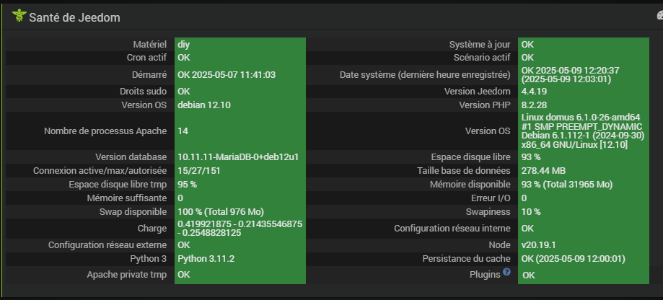The width and height of the screenshot is (663, 300).
Task: Click 'Linux domus 6.1.0-26-amd64' kernel value
Action: coord(584,131)
